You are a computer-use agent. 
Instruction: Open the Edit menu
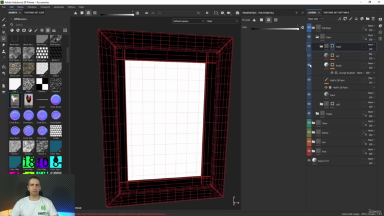point(11,7)
